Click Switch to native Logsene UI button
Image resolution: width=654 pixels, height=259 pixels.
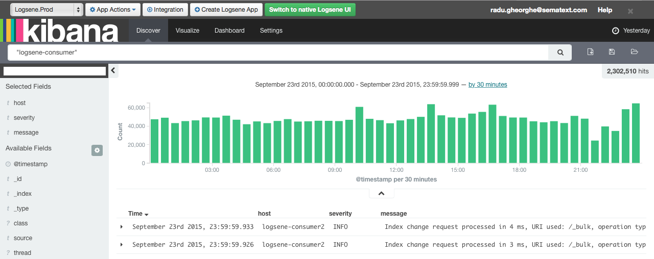pos(310,10)
